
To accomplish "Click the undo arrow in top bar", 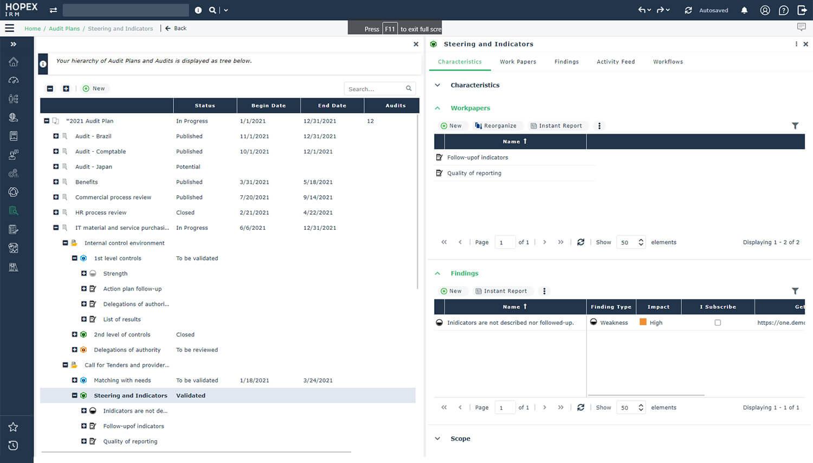I will pyautogui.click(x=642, y=10).
